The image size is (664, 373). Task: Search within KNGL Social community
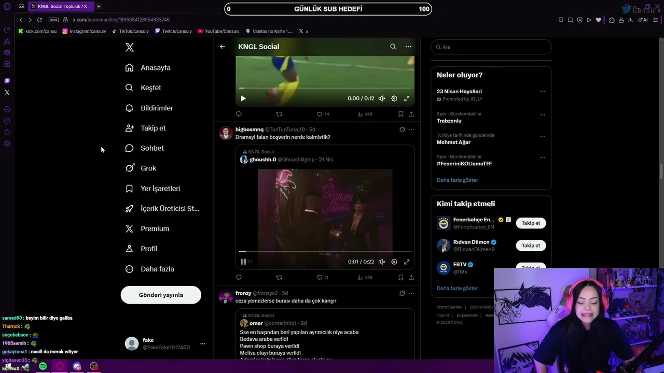tap(393, 47)
